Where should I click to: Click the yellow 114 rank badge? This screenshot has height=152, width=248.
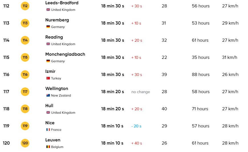coord(25,40)
